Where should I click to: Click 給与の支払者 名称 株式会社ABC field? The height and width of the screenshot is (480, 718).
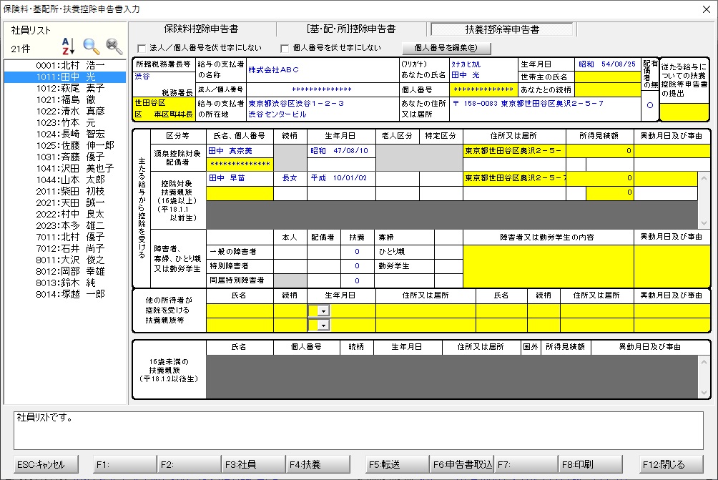(323, 70)
